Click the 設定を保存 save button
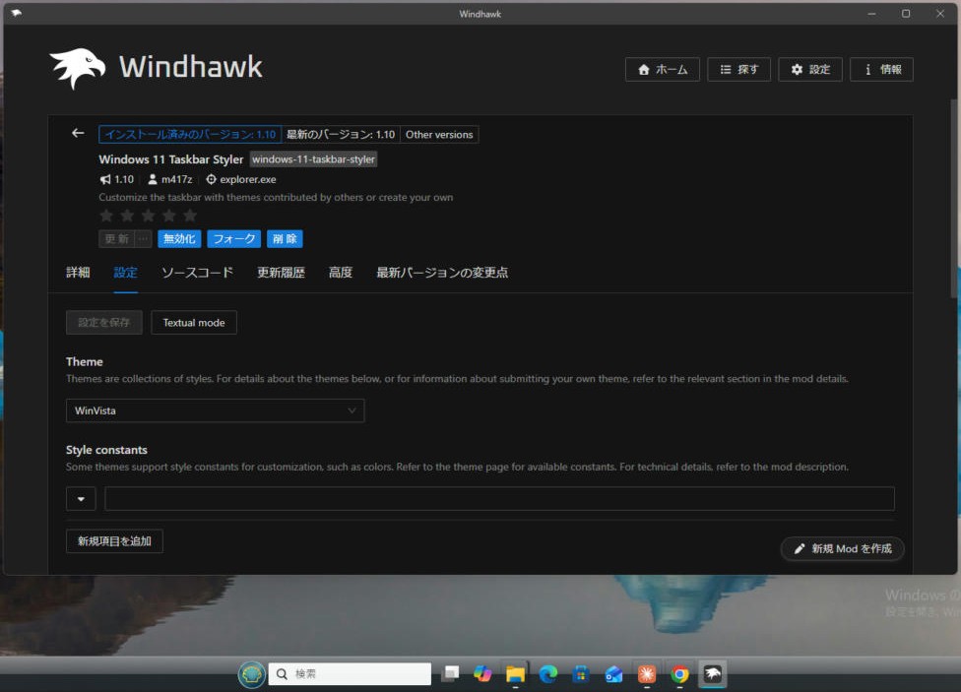Image resolution: width=961 pixels, height=692 pixels. click(104, 323)
